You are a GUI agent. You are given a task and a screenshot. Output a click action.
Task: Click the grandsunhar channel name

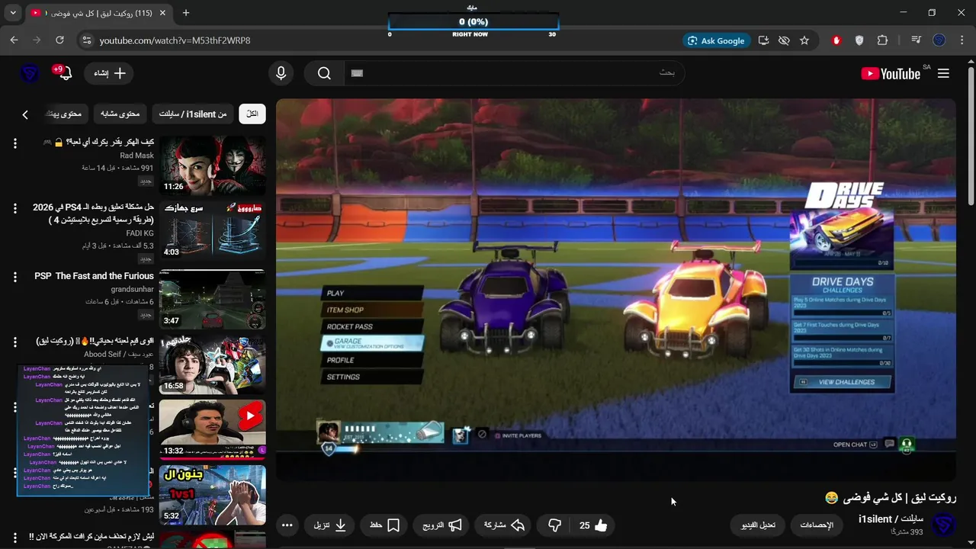click(132, 290)
